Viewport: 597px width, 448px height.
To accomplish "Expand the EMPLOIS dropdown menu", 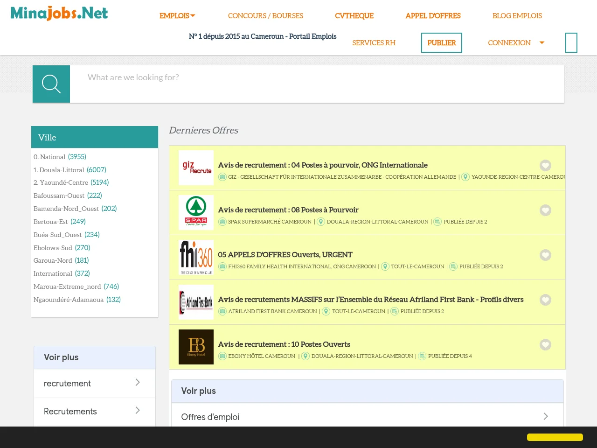I will [x=177, y=16].
